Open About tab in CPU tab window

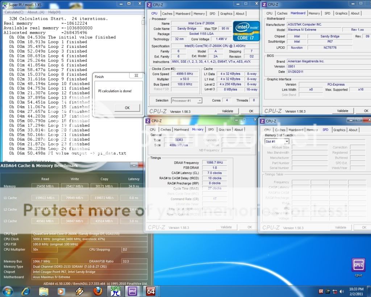click(x=240, y=13)
